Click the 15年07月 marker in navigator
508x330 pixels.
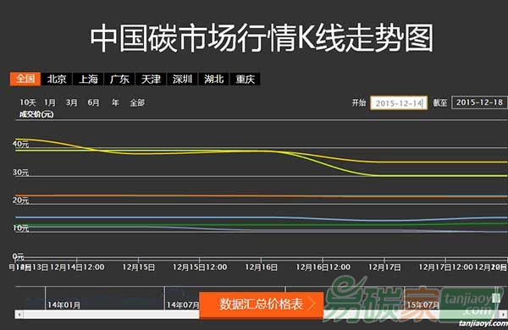coord(423,305)
